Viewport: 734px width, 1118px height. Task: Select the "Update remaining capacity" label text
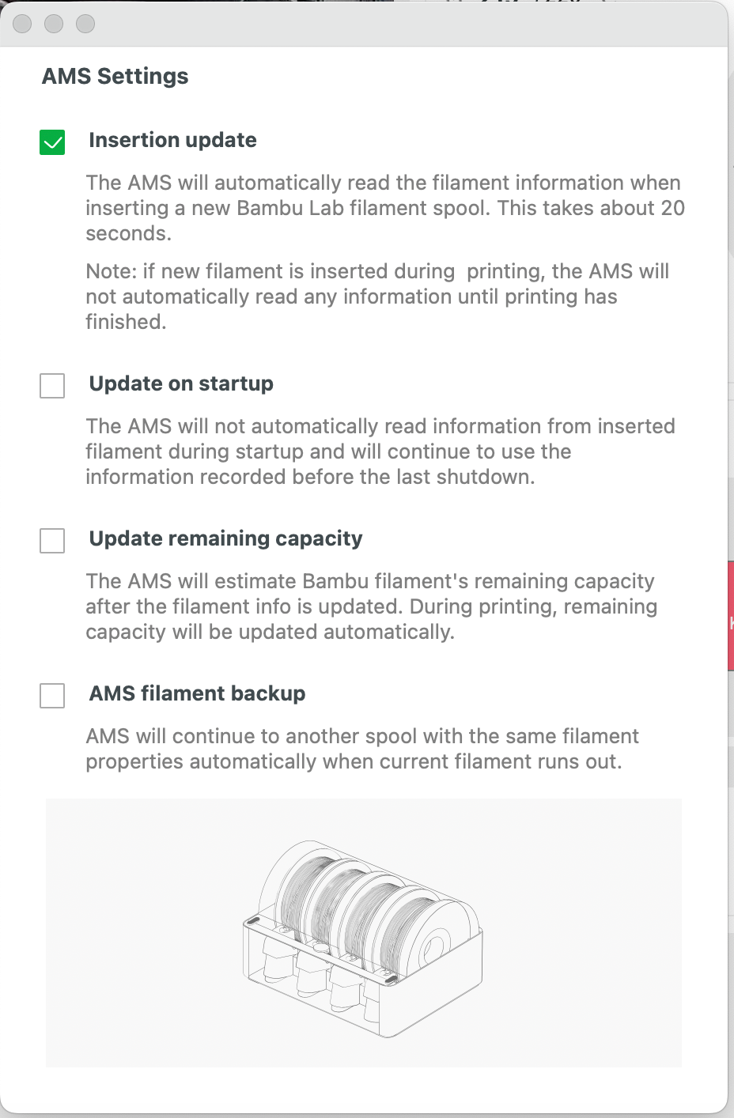point(225,538)
